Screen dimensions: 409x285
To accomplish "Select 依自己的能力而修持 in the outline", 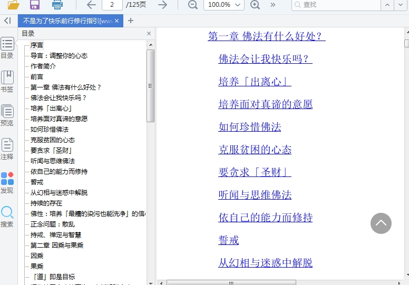I will coord(59,172).
